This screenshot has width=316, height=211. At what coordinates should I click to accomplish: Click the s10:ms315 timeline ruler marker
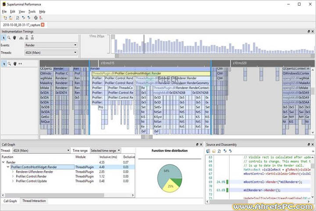(x=108, y=63)
